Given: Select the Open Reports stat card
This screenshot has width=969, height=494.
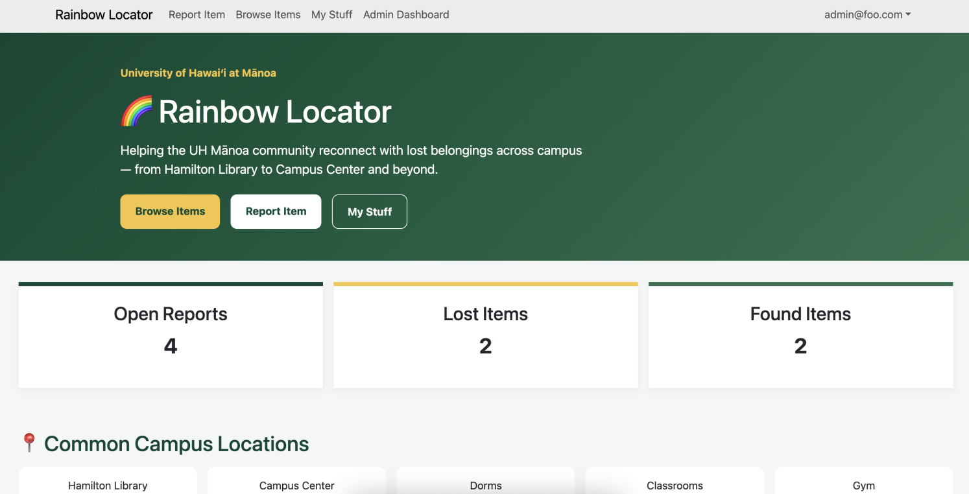Looking at the screenshot, I should coord(171,335).
